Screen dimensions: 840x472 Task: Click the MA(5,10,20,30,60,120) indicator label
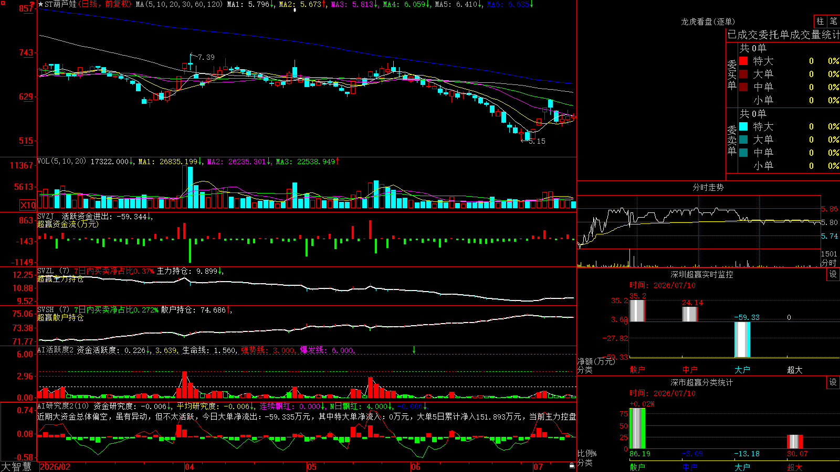coord(179,4)
